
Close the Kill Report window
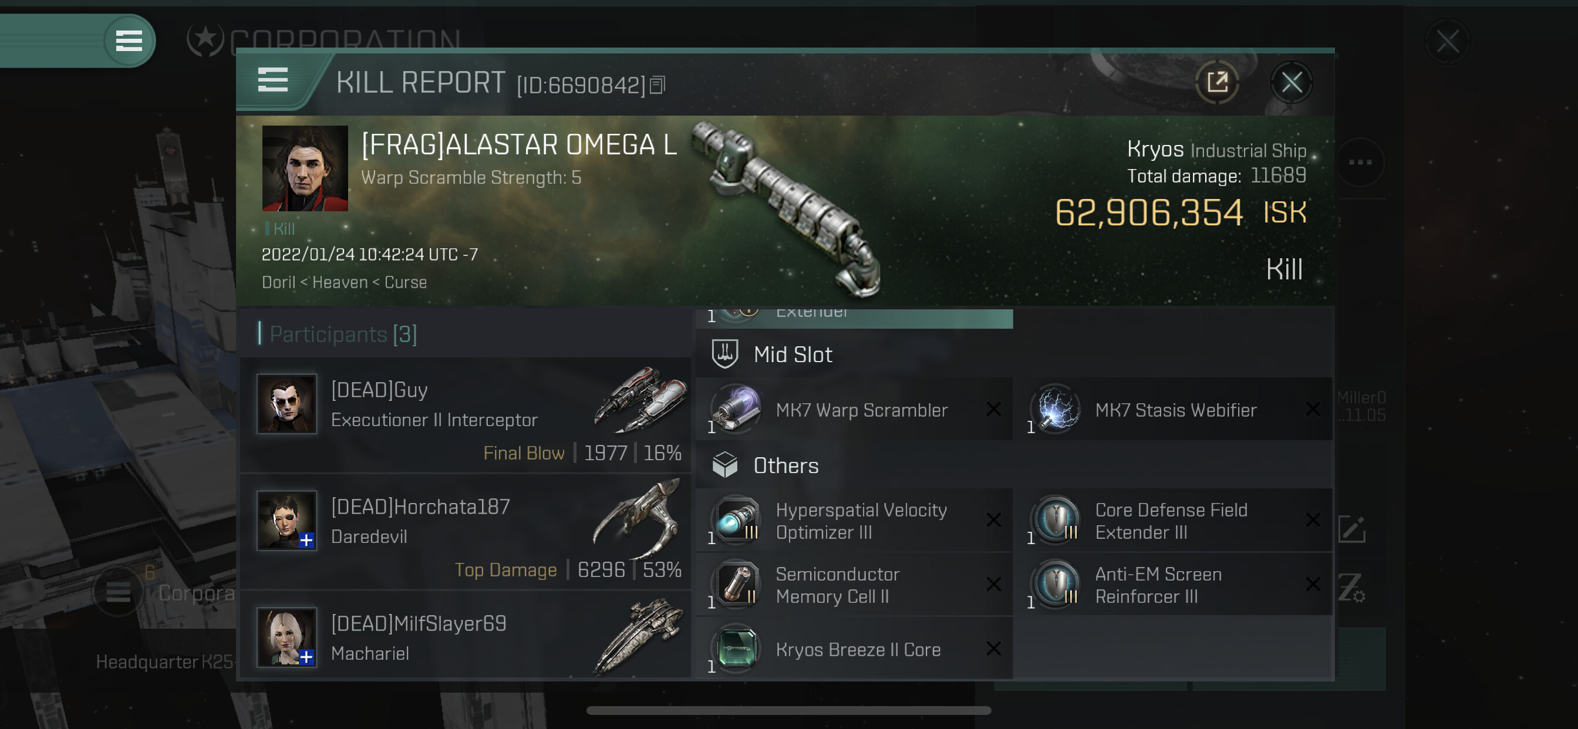click(x=1292, y=82)
